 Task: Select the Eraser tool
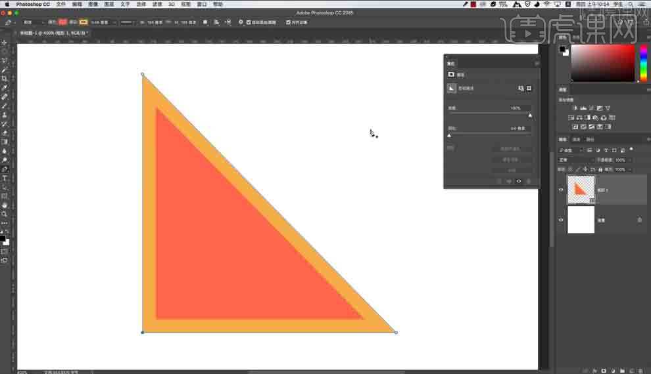(x=5, y=133)
